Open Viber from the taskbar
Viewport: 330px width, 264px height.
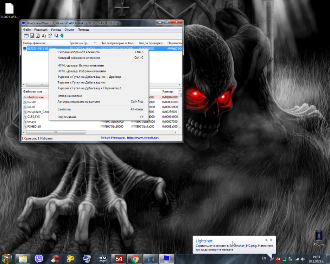tap(39, 259)
